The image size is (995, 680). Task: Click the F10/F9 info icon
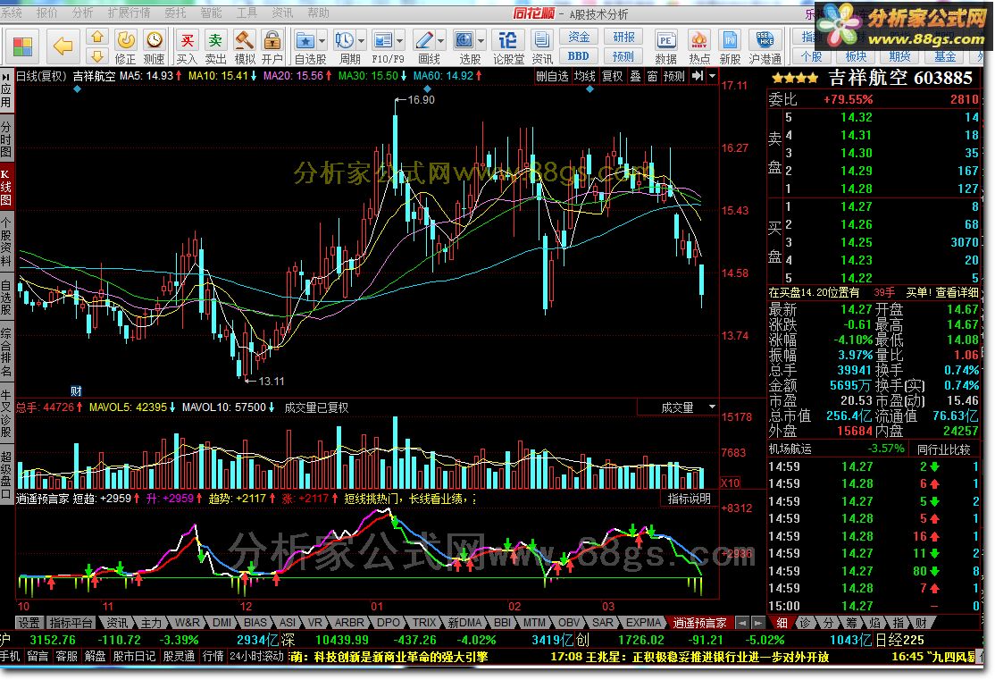click(x=382, y=40)
